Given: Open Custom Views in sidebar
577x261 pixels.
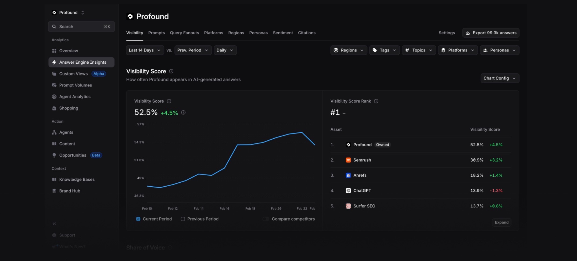Looking at the screenshot, I should 81,74.
